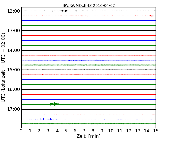The width and height of the screenshot is (177, 142).
Task: Click the 0 minute tick label
Action: pyautogui.click(x=21, y=131)
